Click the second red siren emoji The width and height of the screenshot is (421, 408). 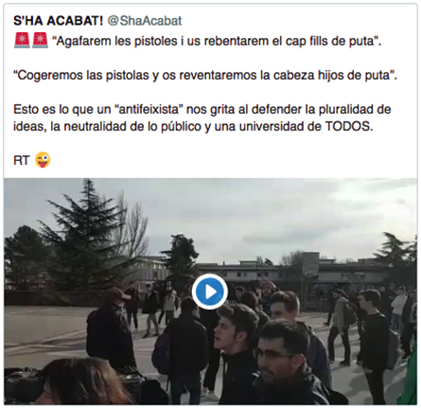pos(41,41)
